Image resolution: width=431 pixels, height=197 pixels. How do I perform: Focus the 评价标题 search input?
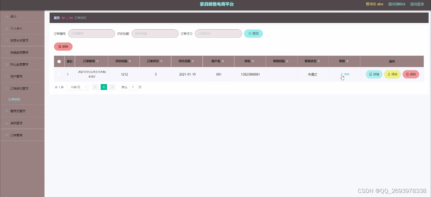coord(155,33)
